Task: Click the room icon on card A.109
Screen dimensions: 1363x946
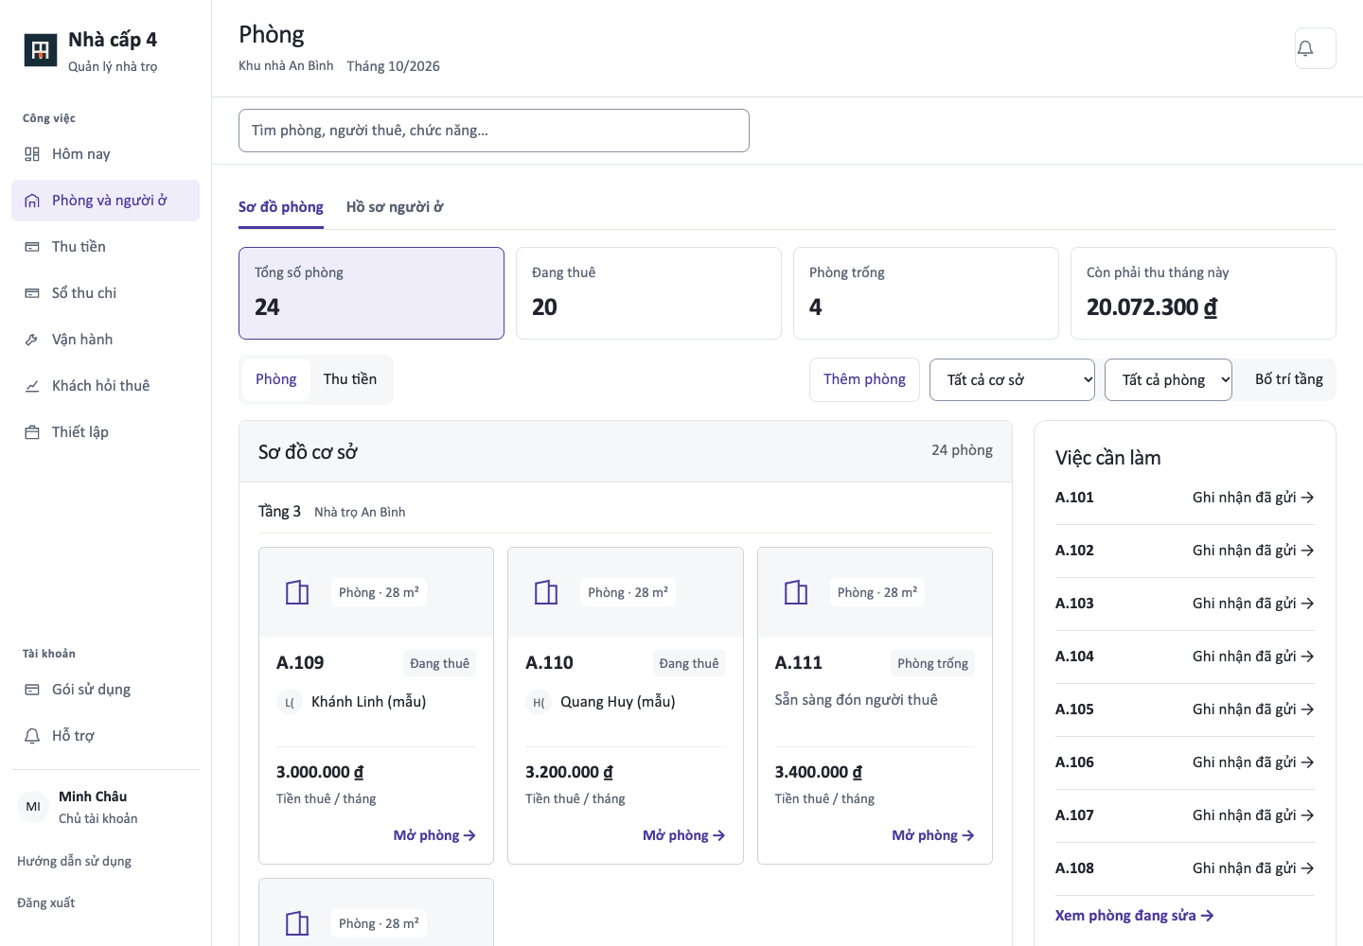Action: [x=297, y=592]
